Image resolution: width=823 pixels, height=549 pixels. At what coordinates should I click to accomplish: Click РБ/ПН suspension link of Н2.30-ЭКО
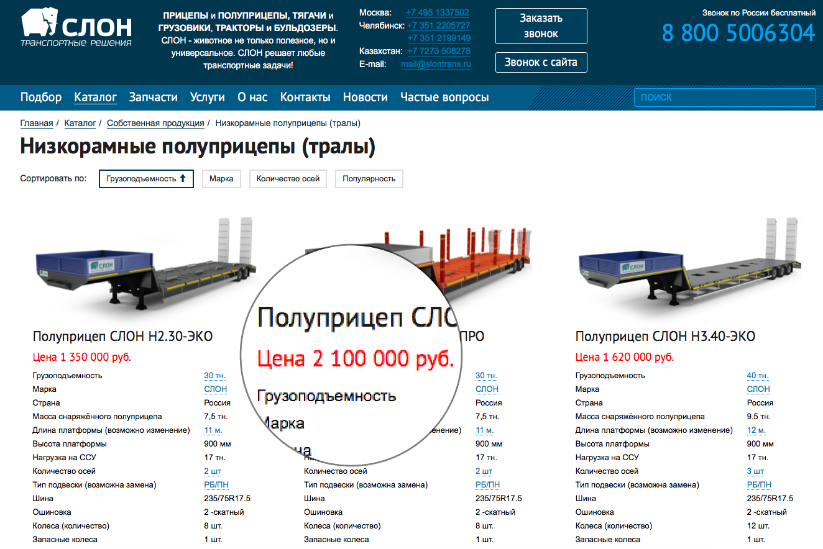(x=216, y=485)
